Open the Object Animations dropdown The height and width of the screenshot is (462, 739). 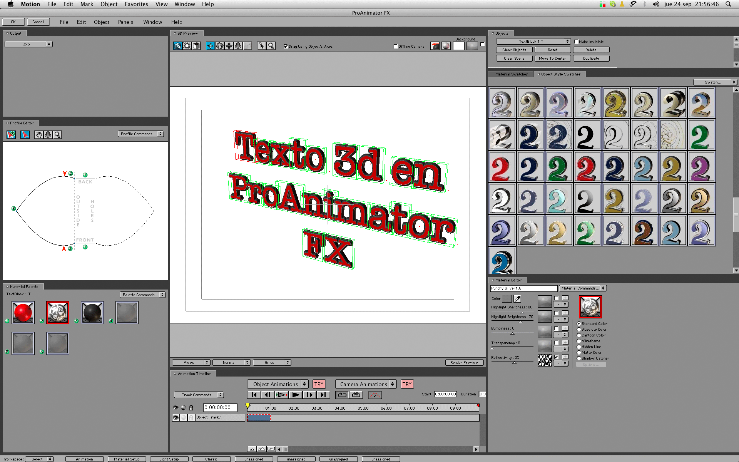pyautogui.click(x=278, y=384)
